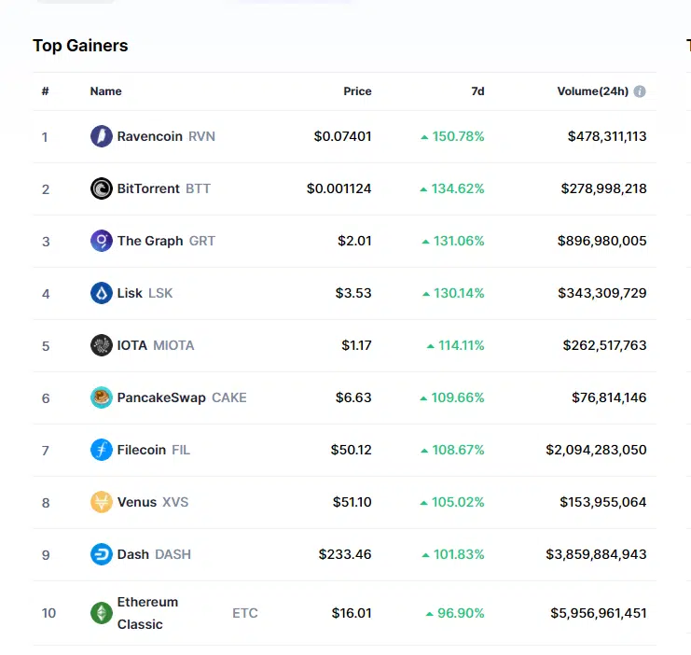
Task: Sort by the Name column header
Action: pyautogui.click(x=105, y=91)
